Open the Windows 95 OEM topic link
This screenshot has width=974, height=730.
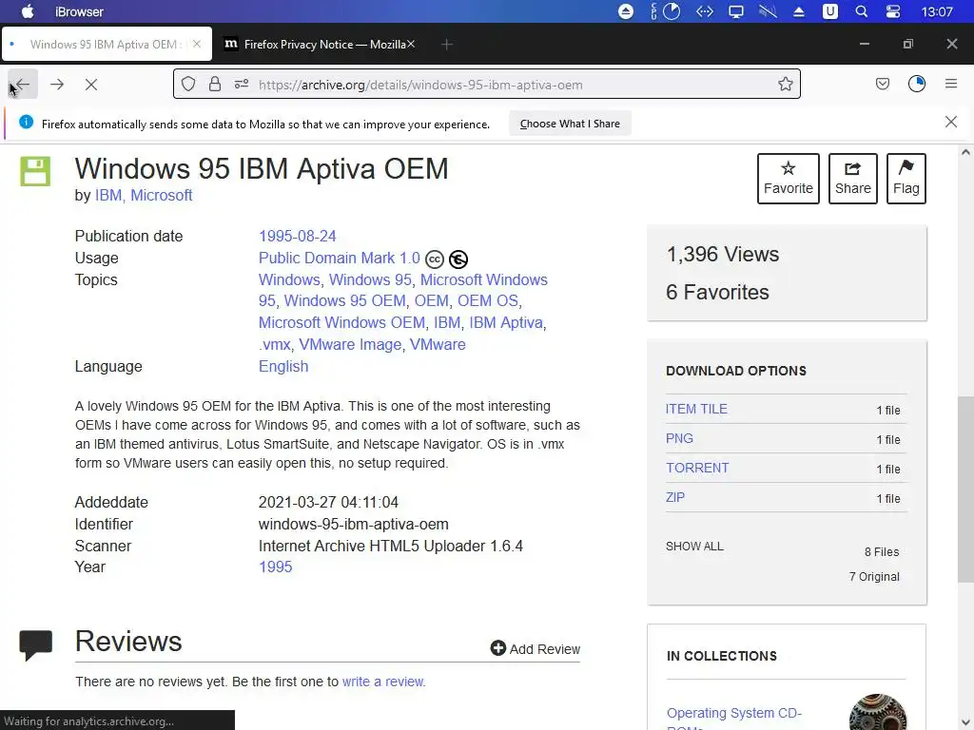pyautogui.click(x=344, y=300)
